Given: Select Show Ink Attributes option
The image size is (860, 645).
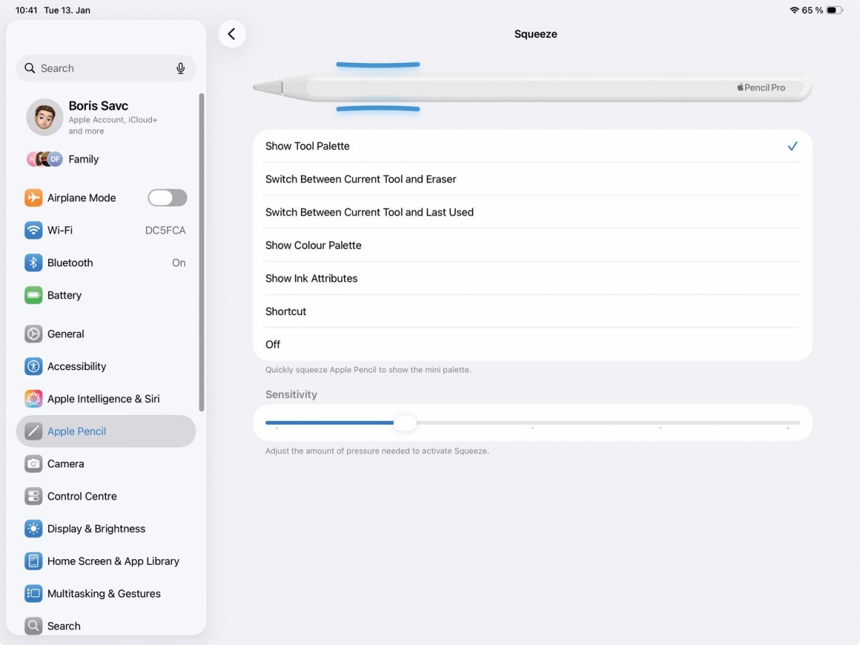Looking at the screenshot, I should 532,278.
